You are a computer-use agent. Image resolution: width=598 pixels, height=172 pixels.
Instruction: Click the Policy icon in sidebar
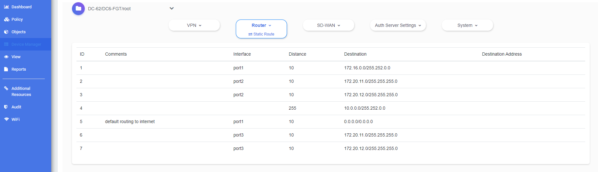click(x=6, y=19)
